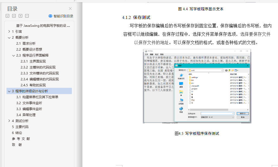The image size is (278, 167).
Task: Go to 3.2 文件事件监听
Action: (29, 103)
